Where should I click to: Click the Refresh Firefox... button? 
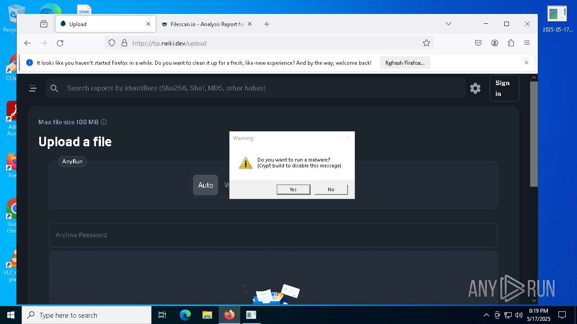405,63
